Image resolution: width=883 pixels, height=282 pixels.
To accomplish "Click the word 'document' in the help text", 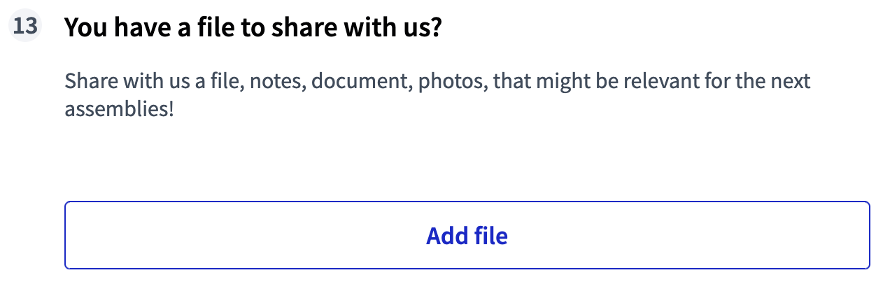I will [x=362, y=81].
